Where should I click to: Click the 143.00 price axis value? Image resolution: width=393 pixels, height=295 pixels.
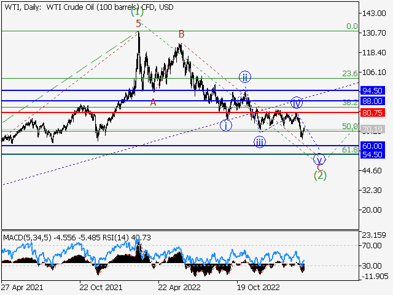(374, 14)
